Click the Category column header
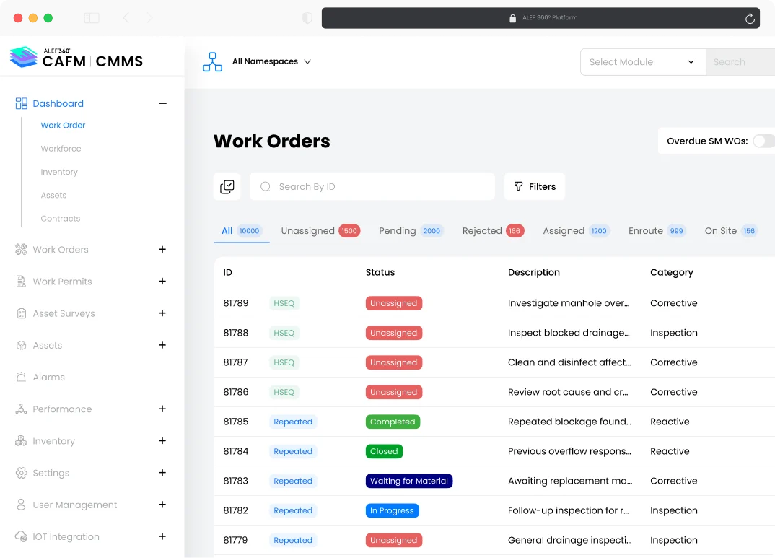This screenshot has width=775, height=558. (x=672, y=272)
